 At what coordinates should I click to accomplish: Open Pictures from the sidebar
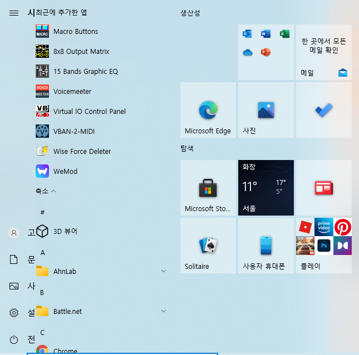click(14, 286)
